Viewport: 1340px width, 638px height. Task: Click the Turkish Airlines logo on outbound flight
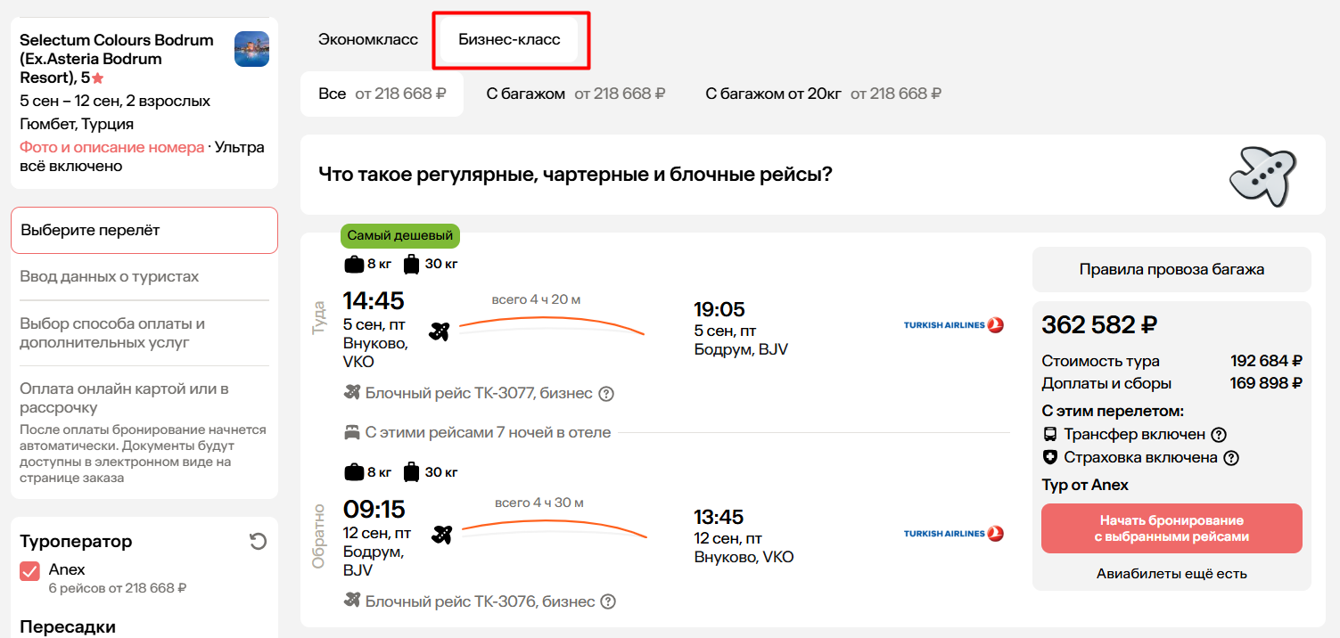pos(954,325)
